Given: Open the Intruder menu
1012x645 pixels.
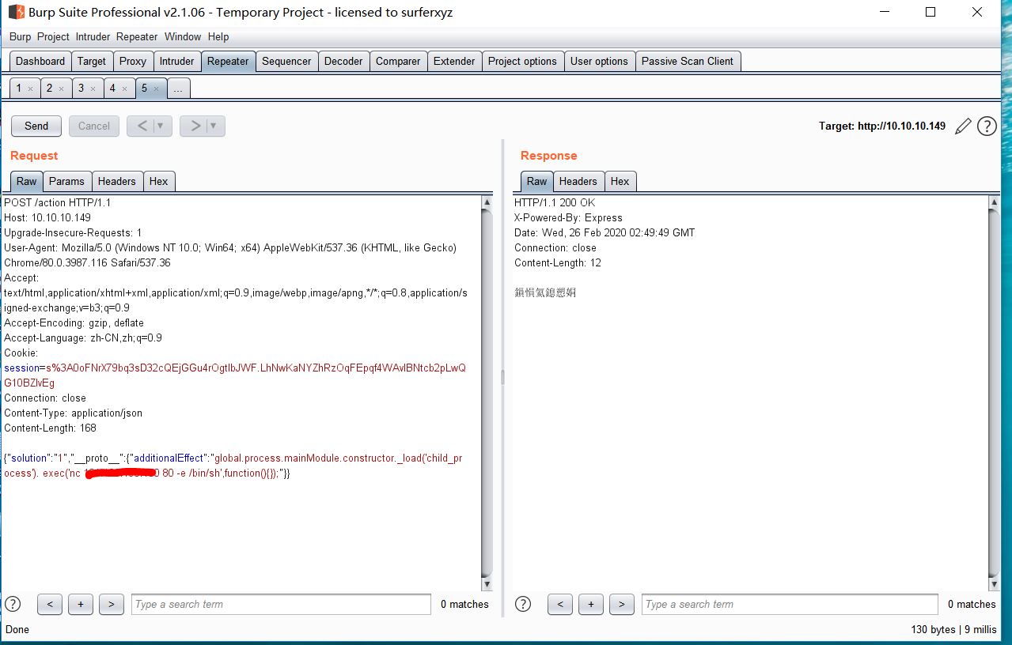Looking at the screenshot, I should coord(94,36).
